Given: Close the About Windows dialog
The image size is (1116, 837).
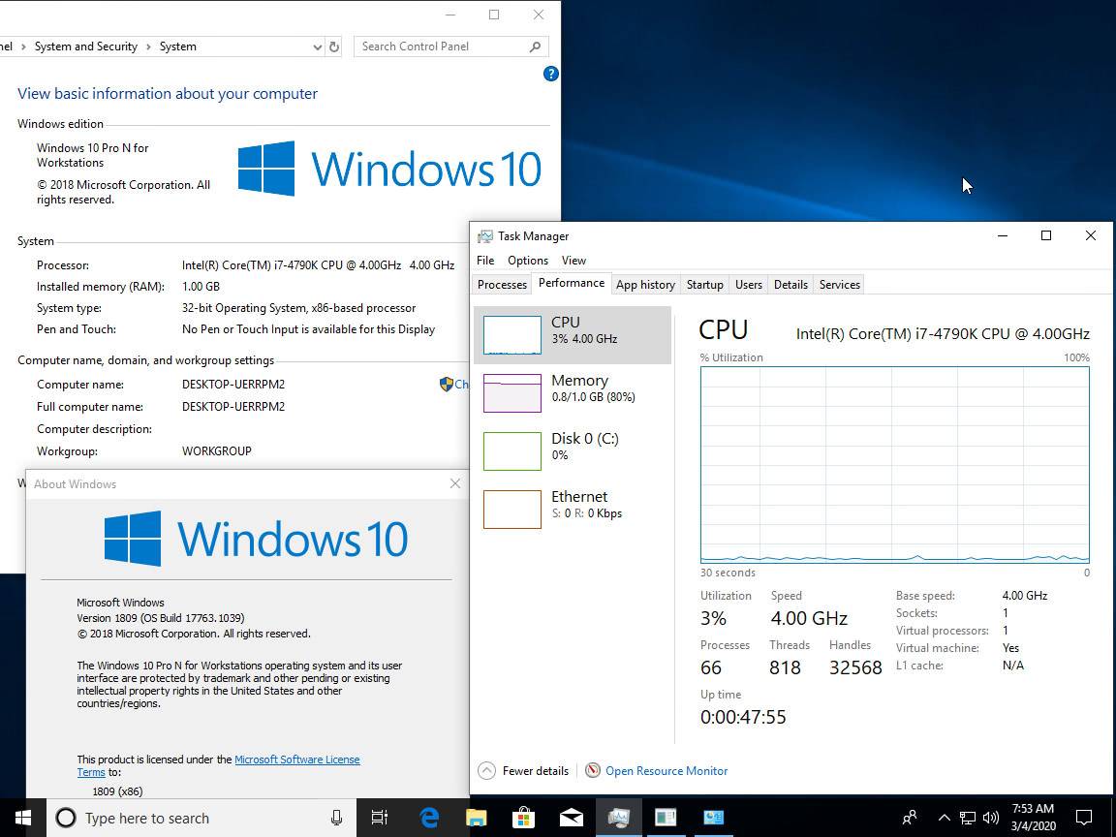Looking at the screenshot, I should click(455, 484).
